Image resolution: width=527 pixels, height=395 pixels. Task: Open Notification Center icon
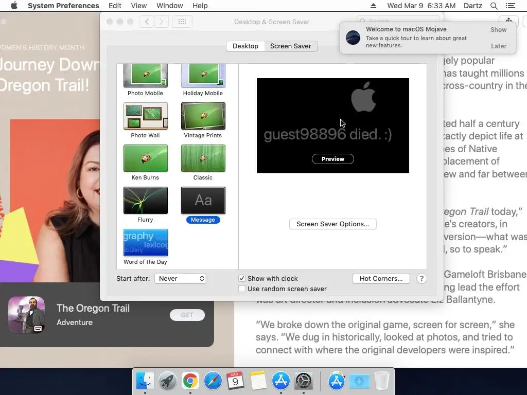coord(510,6)
